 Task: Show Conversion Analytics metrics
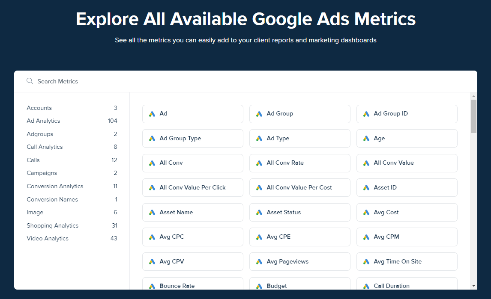(x=72, y=186)
